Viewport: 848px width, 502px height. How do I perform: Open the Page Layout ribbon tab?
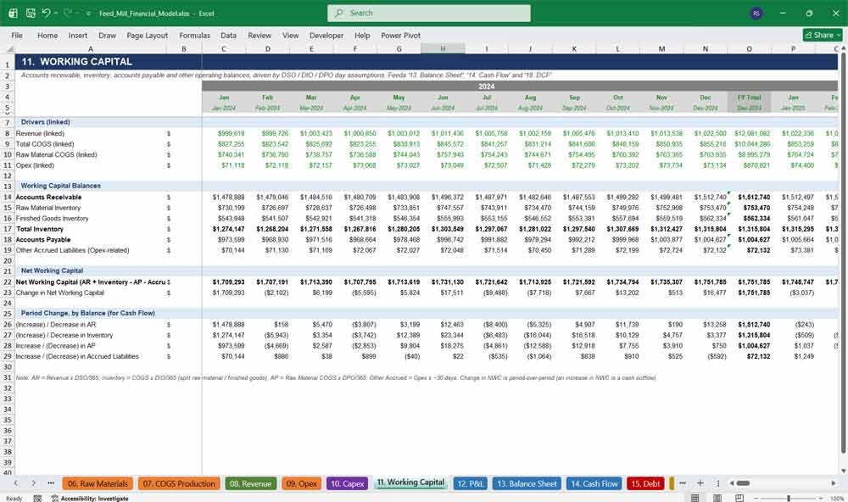point(147,35)
